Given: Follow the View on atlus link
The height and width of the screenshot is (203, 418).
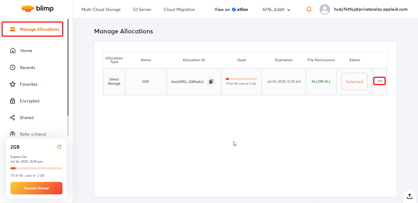Looking at the screenshot, I should [231, 10].
